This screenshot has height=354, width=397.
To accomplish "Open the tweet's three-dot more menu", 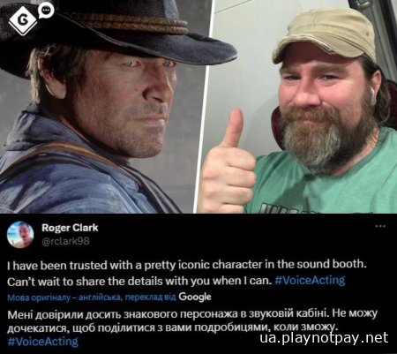I will point(380,226).
